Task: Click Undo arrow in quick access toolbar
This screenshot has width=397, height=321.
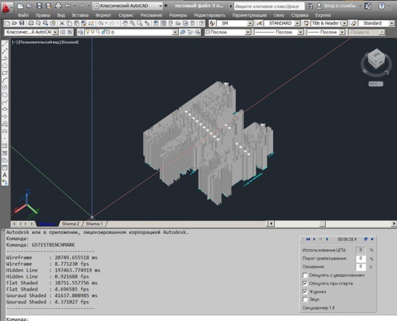Action: (x=68, y=6)
